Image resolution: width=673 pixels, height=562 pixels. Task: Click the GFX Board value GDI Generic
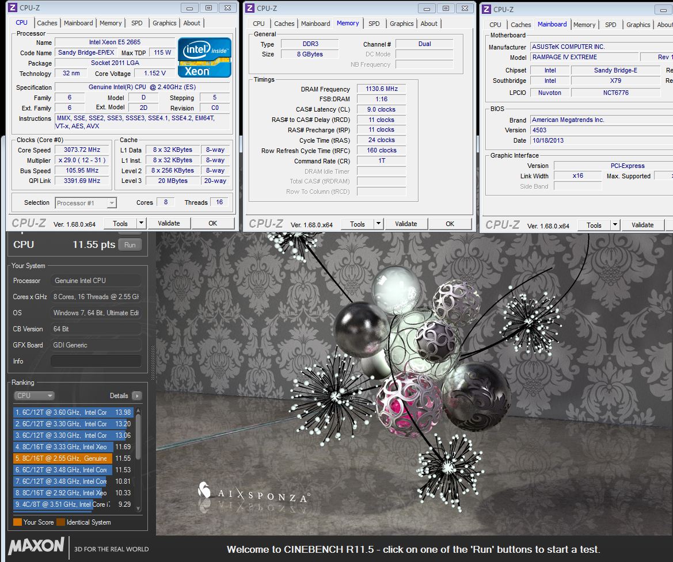click(96, 345)
